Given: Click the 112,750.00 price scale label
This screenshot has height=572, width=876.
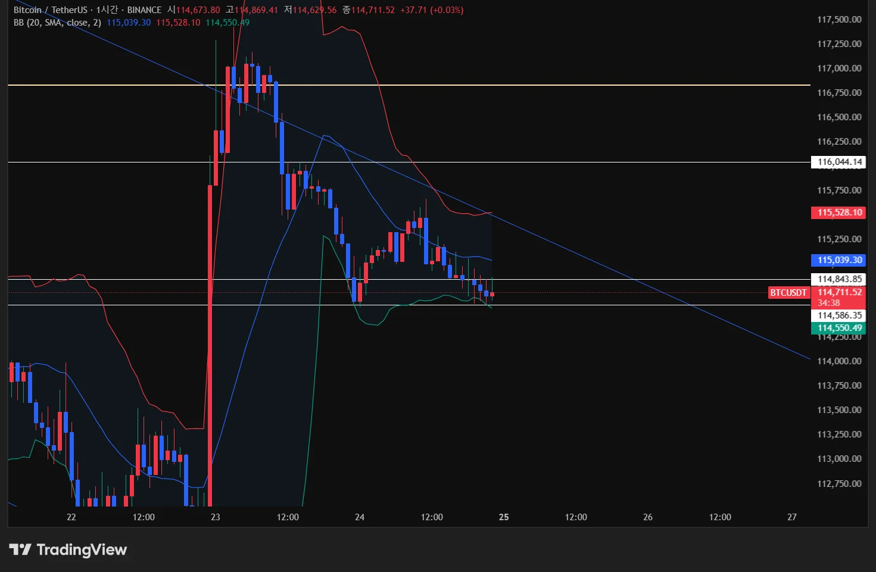Looking at the screenshot, I should pyautogui.click(x=839, y=484).
